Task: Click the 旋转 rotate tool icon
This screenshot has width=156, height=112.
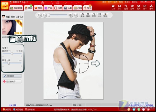Action: pyautogui.click(x=132, y=7)
